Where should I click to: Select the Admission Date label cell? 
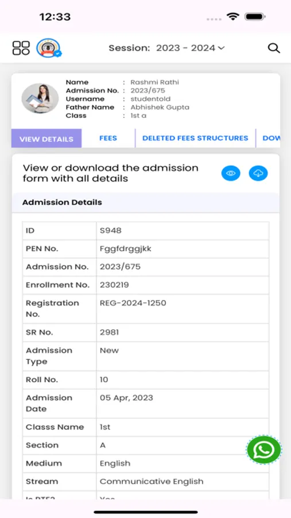60,403
